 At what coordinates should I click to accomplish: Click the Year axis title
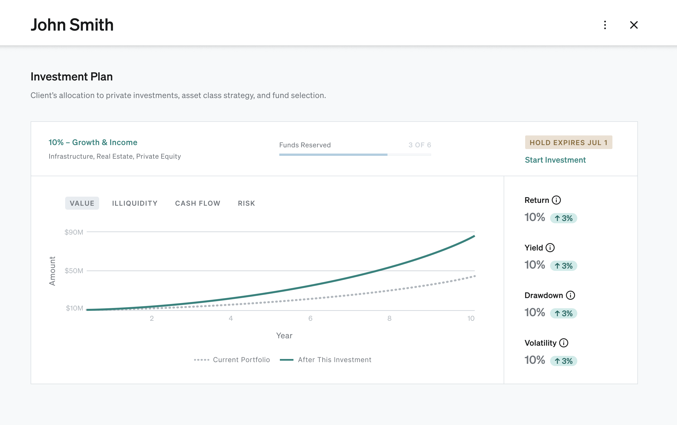click(x=284, y=336)
